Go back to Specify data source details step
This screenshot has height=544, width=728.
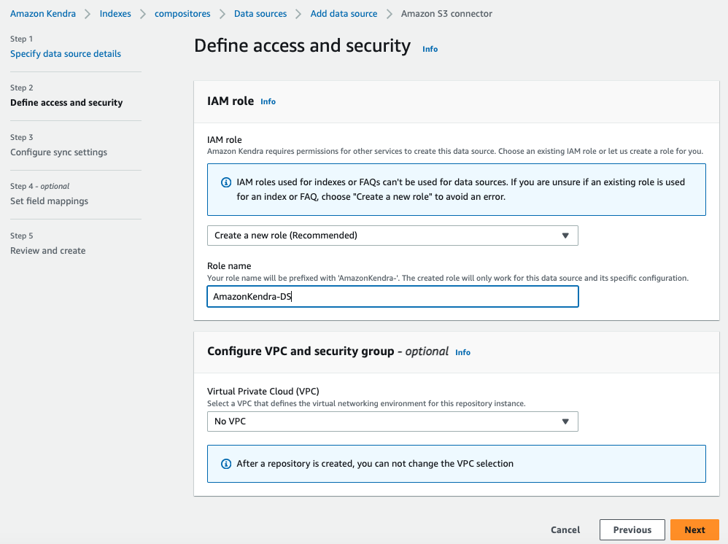click(66, 54)
